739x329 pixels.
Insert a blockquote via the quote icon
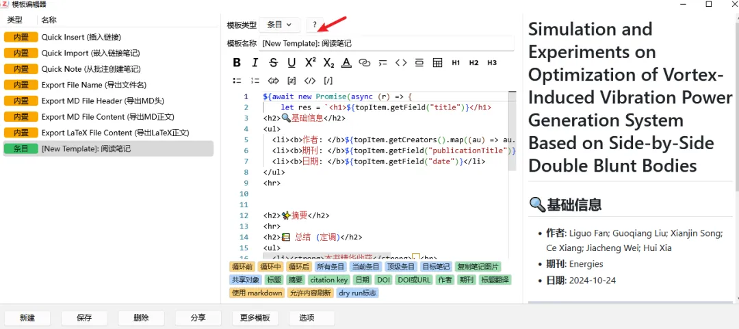click(x=383, y=63)
